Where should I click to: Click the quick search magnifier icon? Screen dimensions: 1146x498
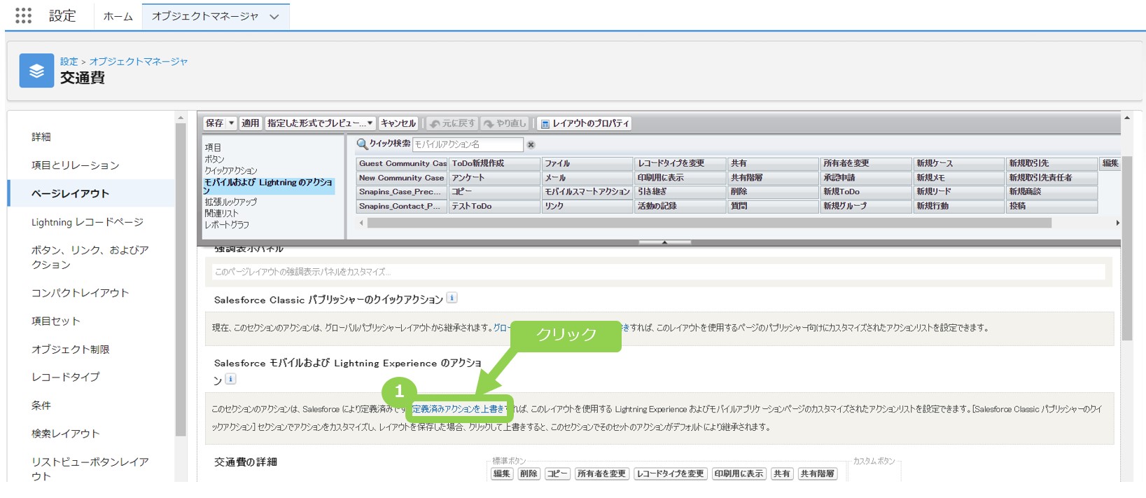362,144
